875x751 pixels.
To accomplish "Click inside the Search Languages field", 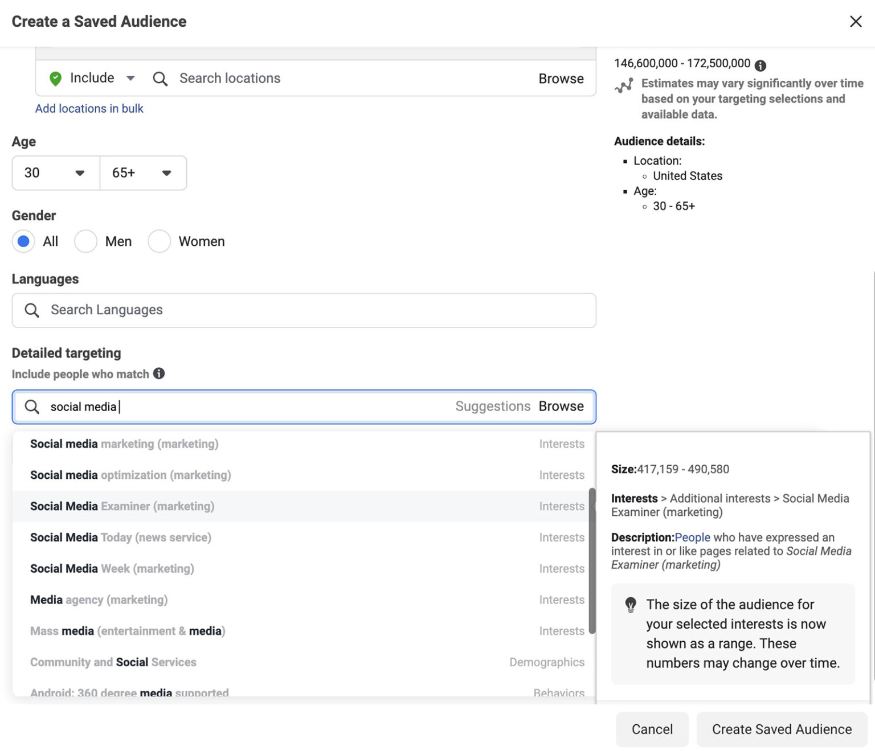I will click(228, 310).
